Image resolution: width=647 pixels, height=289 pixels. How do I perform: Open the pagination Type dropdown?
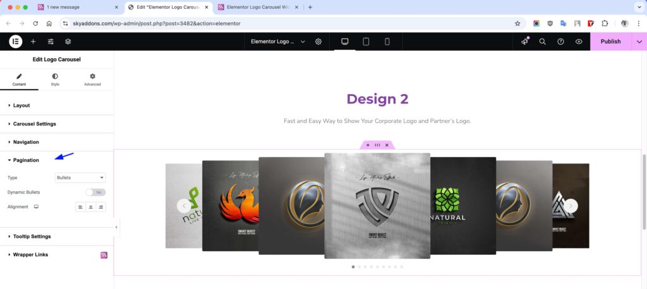pos(80,178)
